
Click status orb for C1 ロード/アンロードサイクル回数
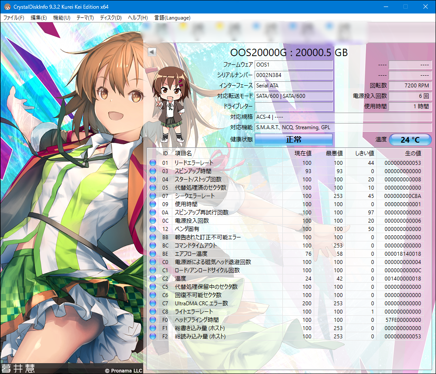pos(153,270)
